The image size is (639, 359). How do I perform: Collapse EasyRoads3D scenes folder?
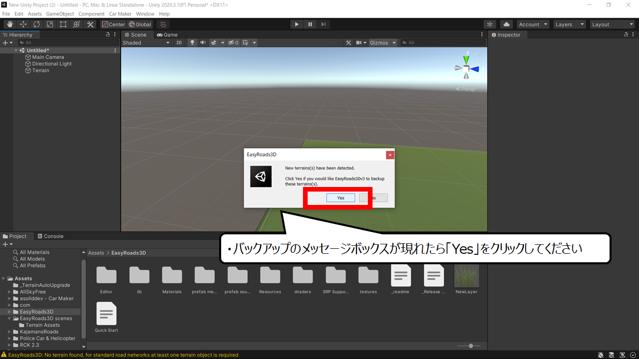(9, 318)
